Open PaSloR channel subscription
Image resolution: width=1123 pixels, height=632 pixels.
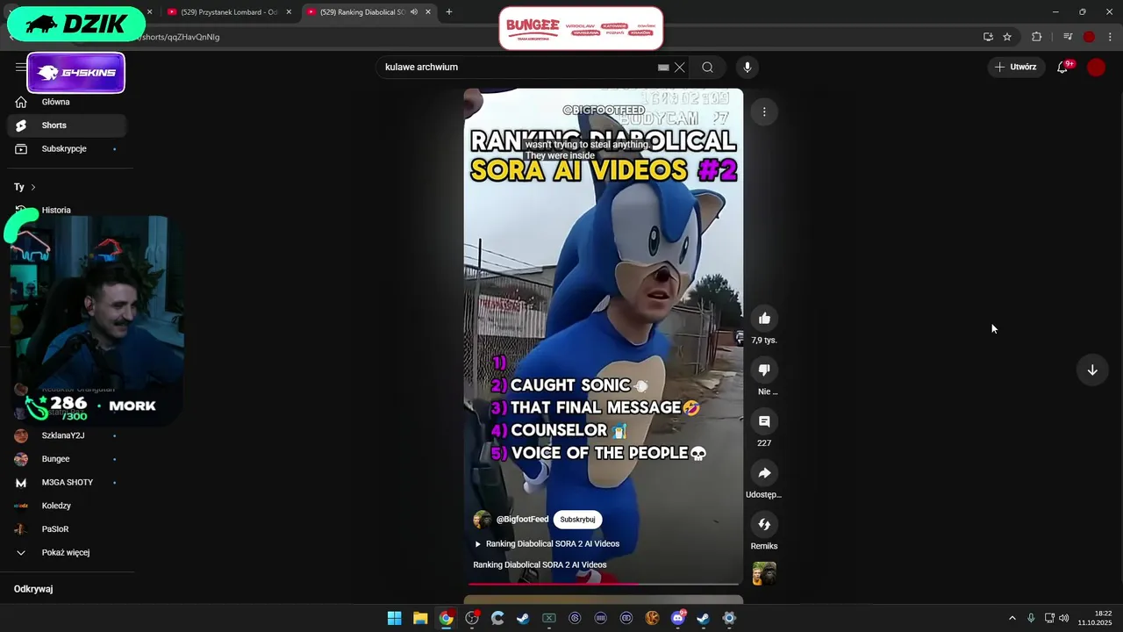pyautogui.click(x=68, y=529)
